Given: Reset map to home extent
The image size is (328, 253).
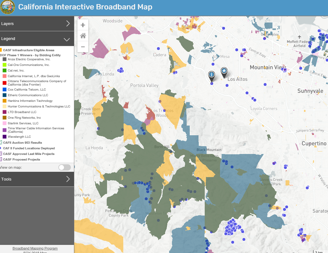Looking at the screenshot, I should click(83, 36).
